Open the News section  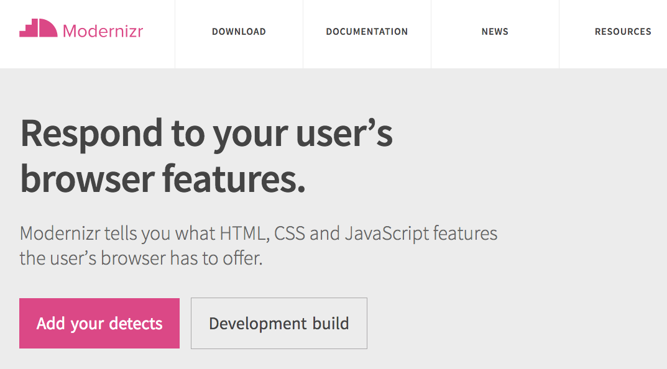[x=495, y=32]
